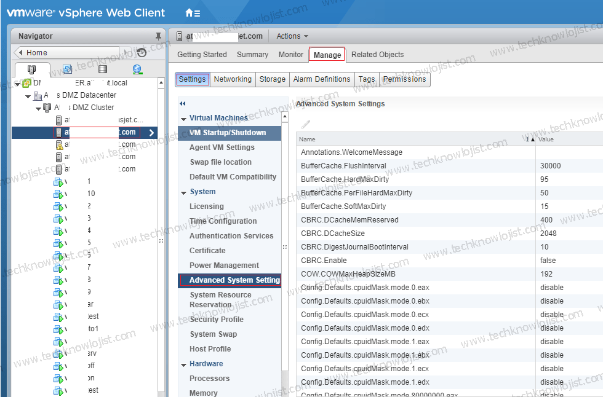The image size is (603, 397).
Task: Open VM Startup/Shutdown settings
Action: click(230, 133)
